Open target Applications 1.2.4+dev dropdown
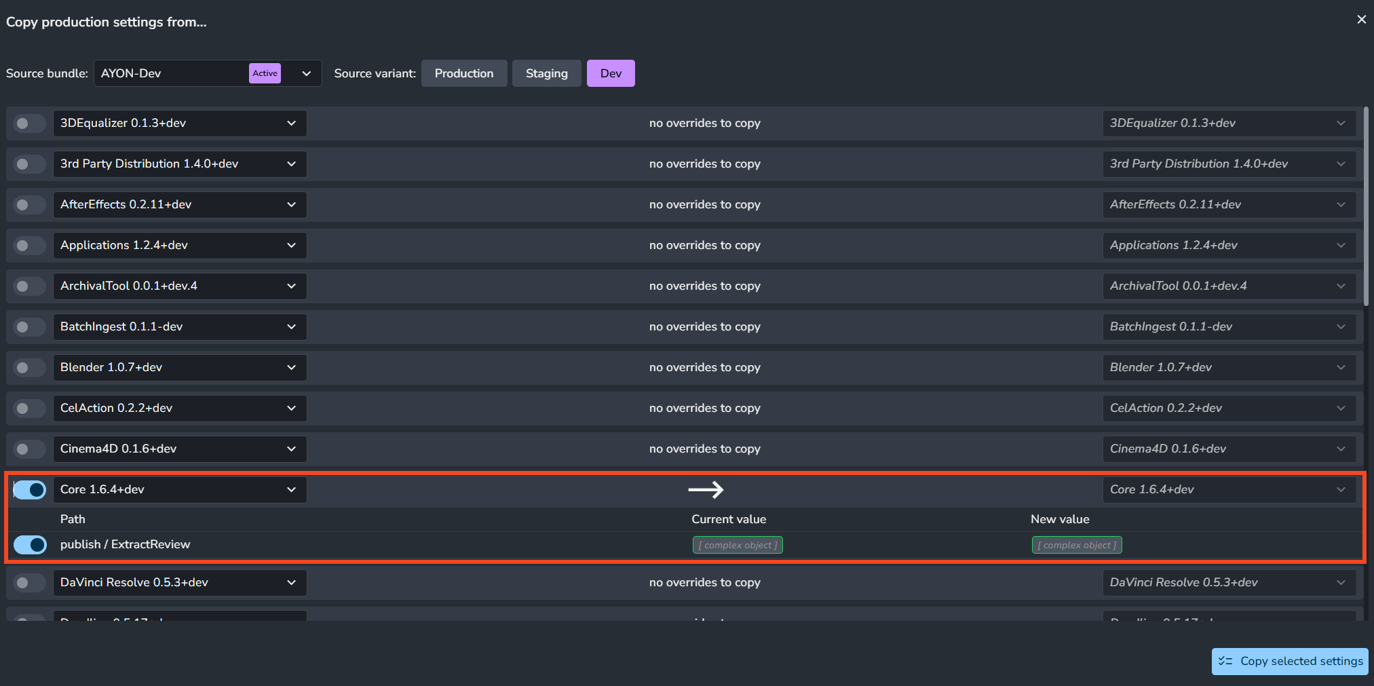Screen dimensions: 1374x686 (1229, 246)
